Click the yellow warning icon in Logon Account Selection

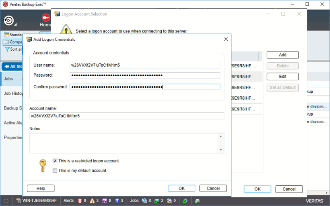[66, 29]
